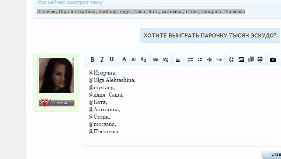Open the font color picker
This screenshot has width=281, height=159.
coord(124,59)
